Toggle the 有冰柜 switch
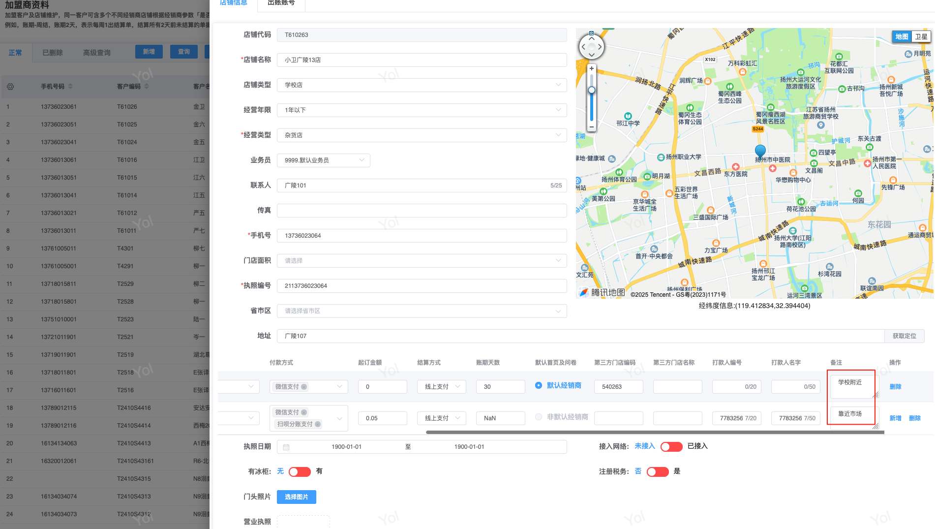Screen dimensions: 935x529 (300, 472)
